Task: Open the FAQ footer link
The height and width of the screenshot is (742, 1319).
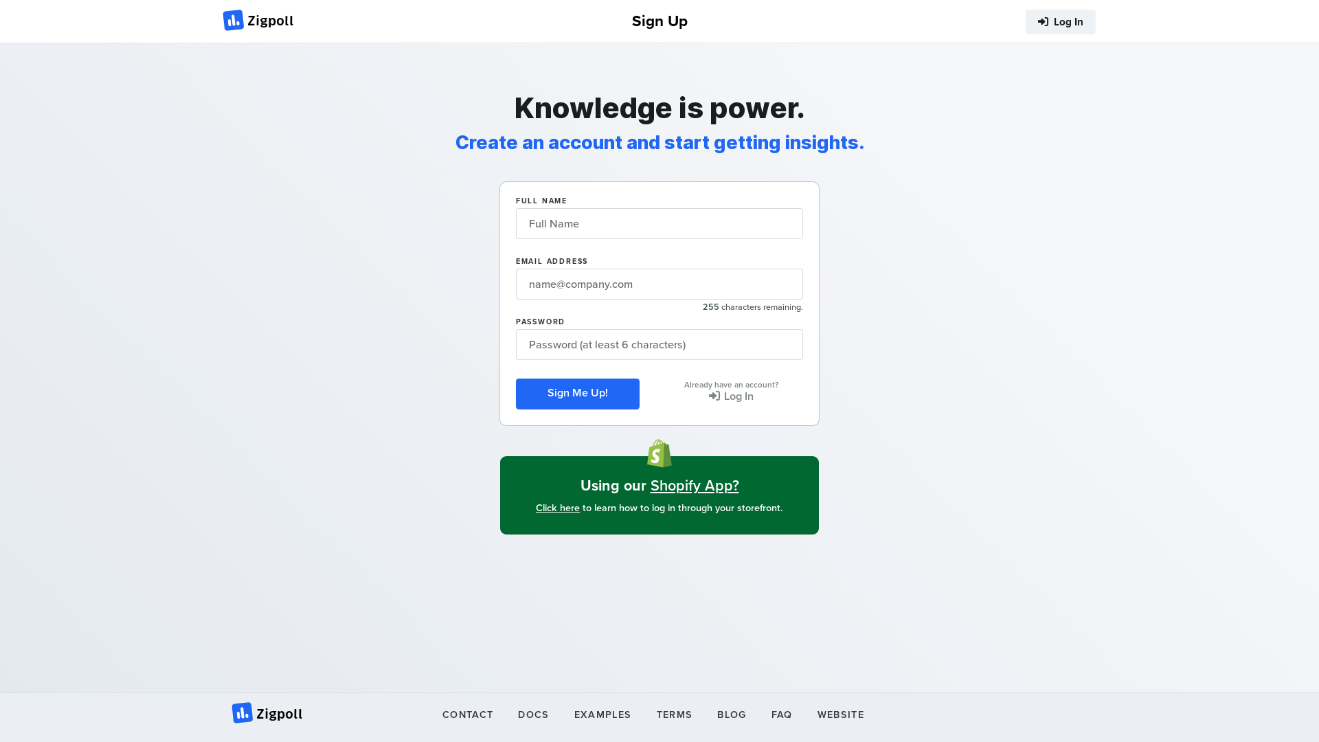Action: pyautogui.click(x=782, y=715)
